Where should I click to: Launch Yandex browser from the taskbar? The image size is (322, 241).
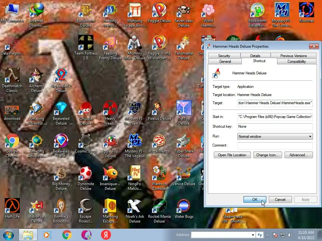tap(106, 235)
